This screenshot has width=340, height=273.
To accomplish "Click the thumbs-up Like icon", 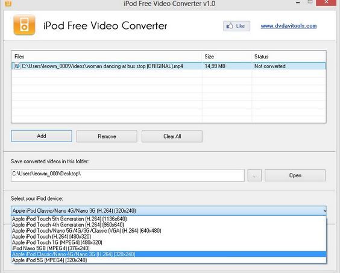I will click(230, 26).
